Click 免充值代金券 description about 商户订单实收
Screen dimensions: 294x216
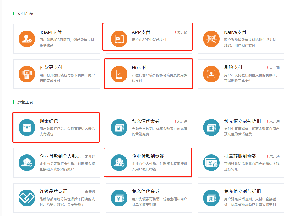tap(159, 202)
